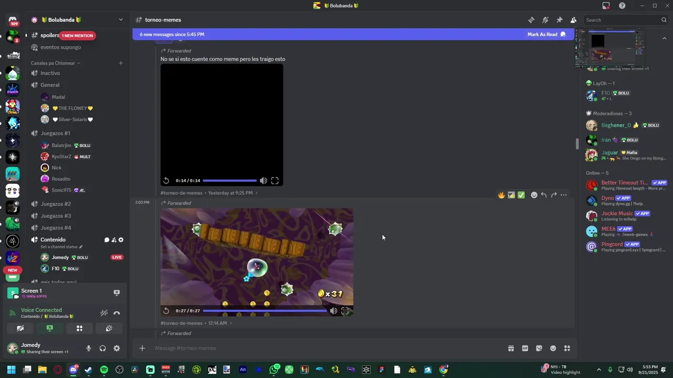
Task: Turn on camera button in voice panel
Action: [x=21, y=328]
